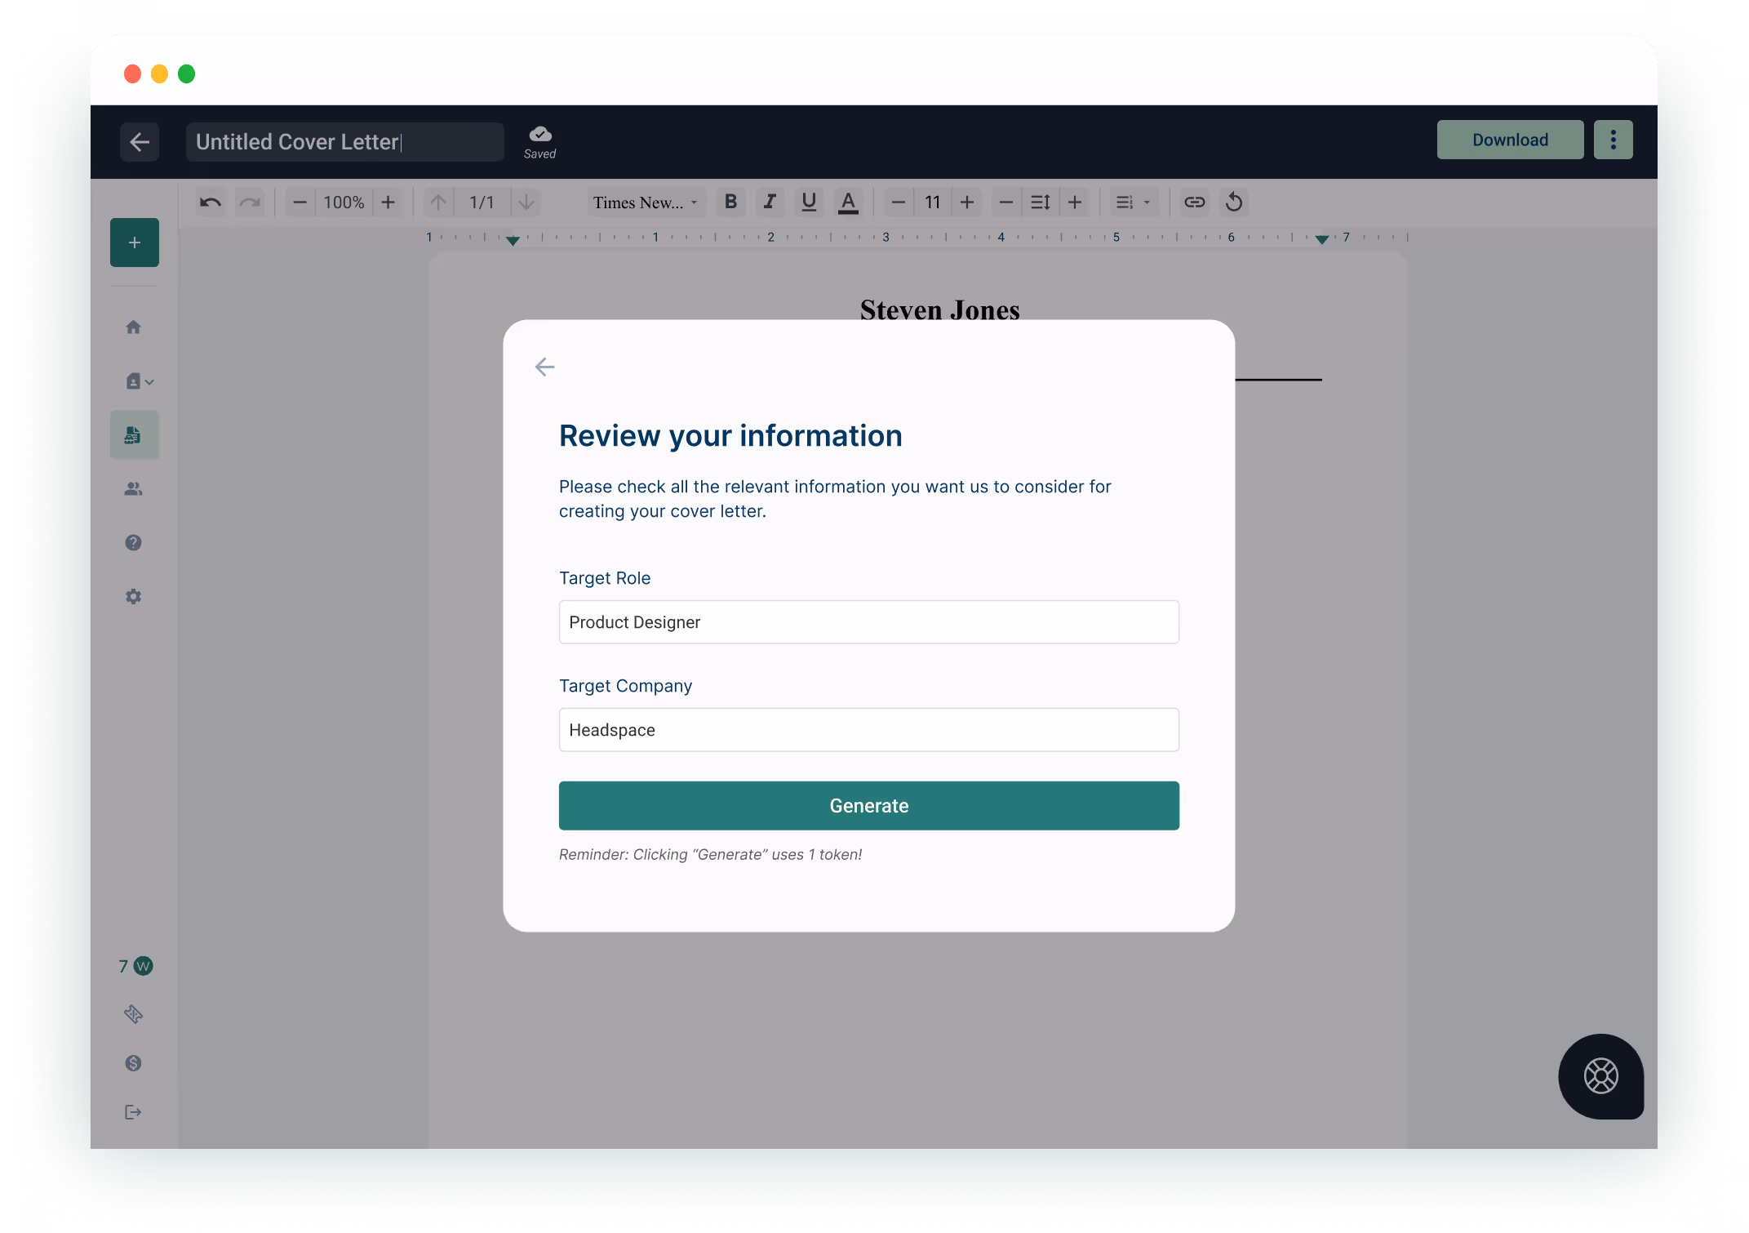Screen dimensions: 1749x1233
Task: Open the help question mark icon
Action: click(134, 543)
